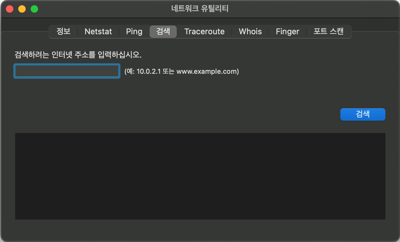Viewport: 400px width, 242px height.
Task: Click the empty title bar right of title
Action: (x=310, y=9)
